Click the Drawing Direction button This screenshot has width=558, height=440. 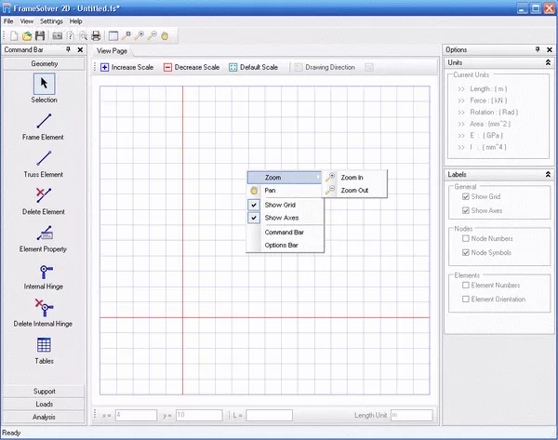click(x=325, y=67)
